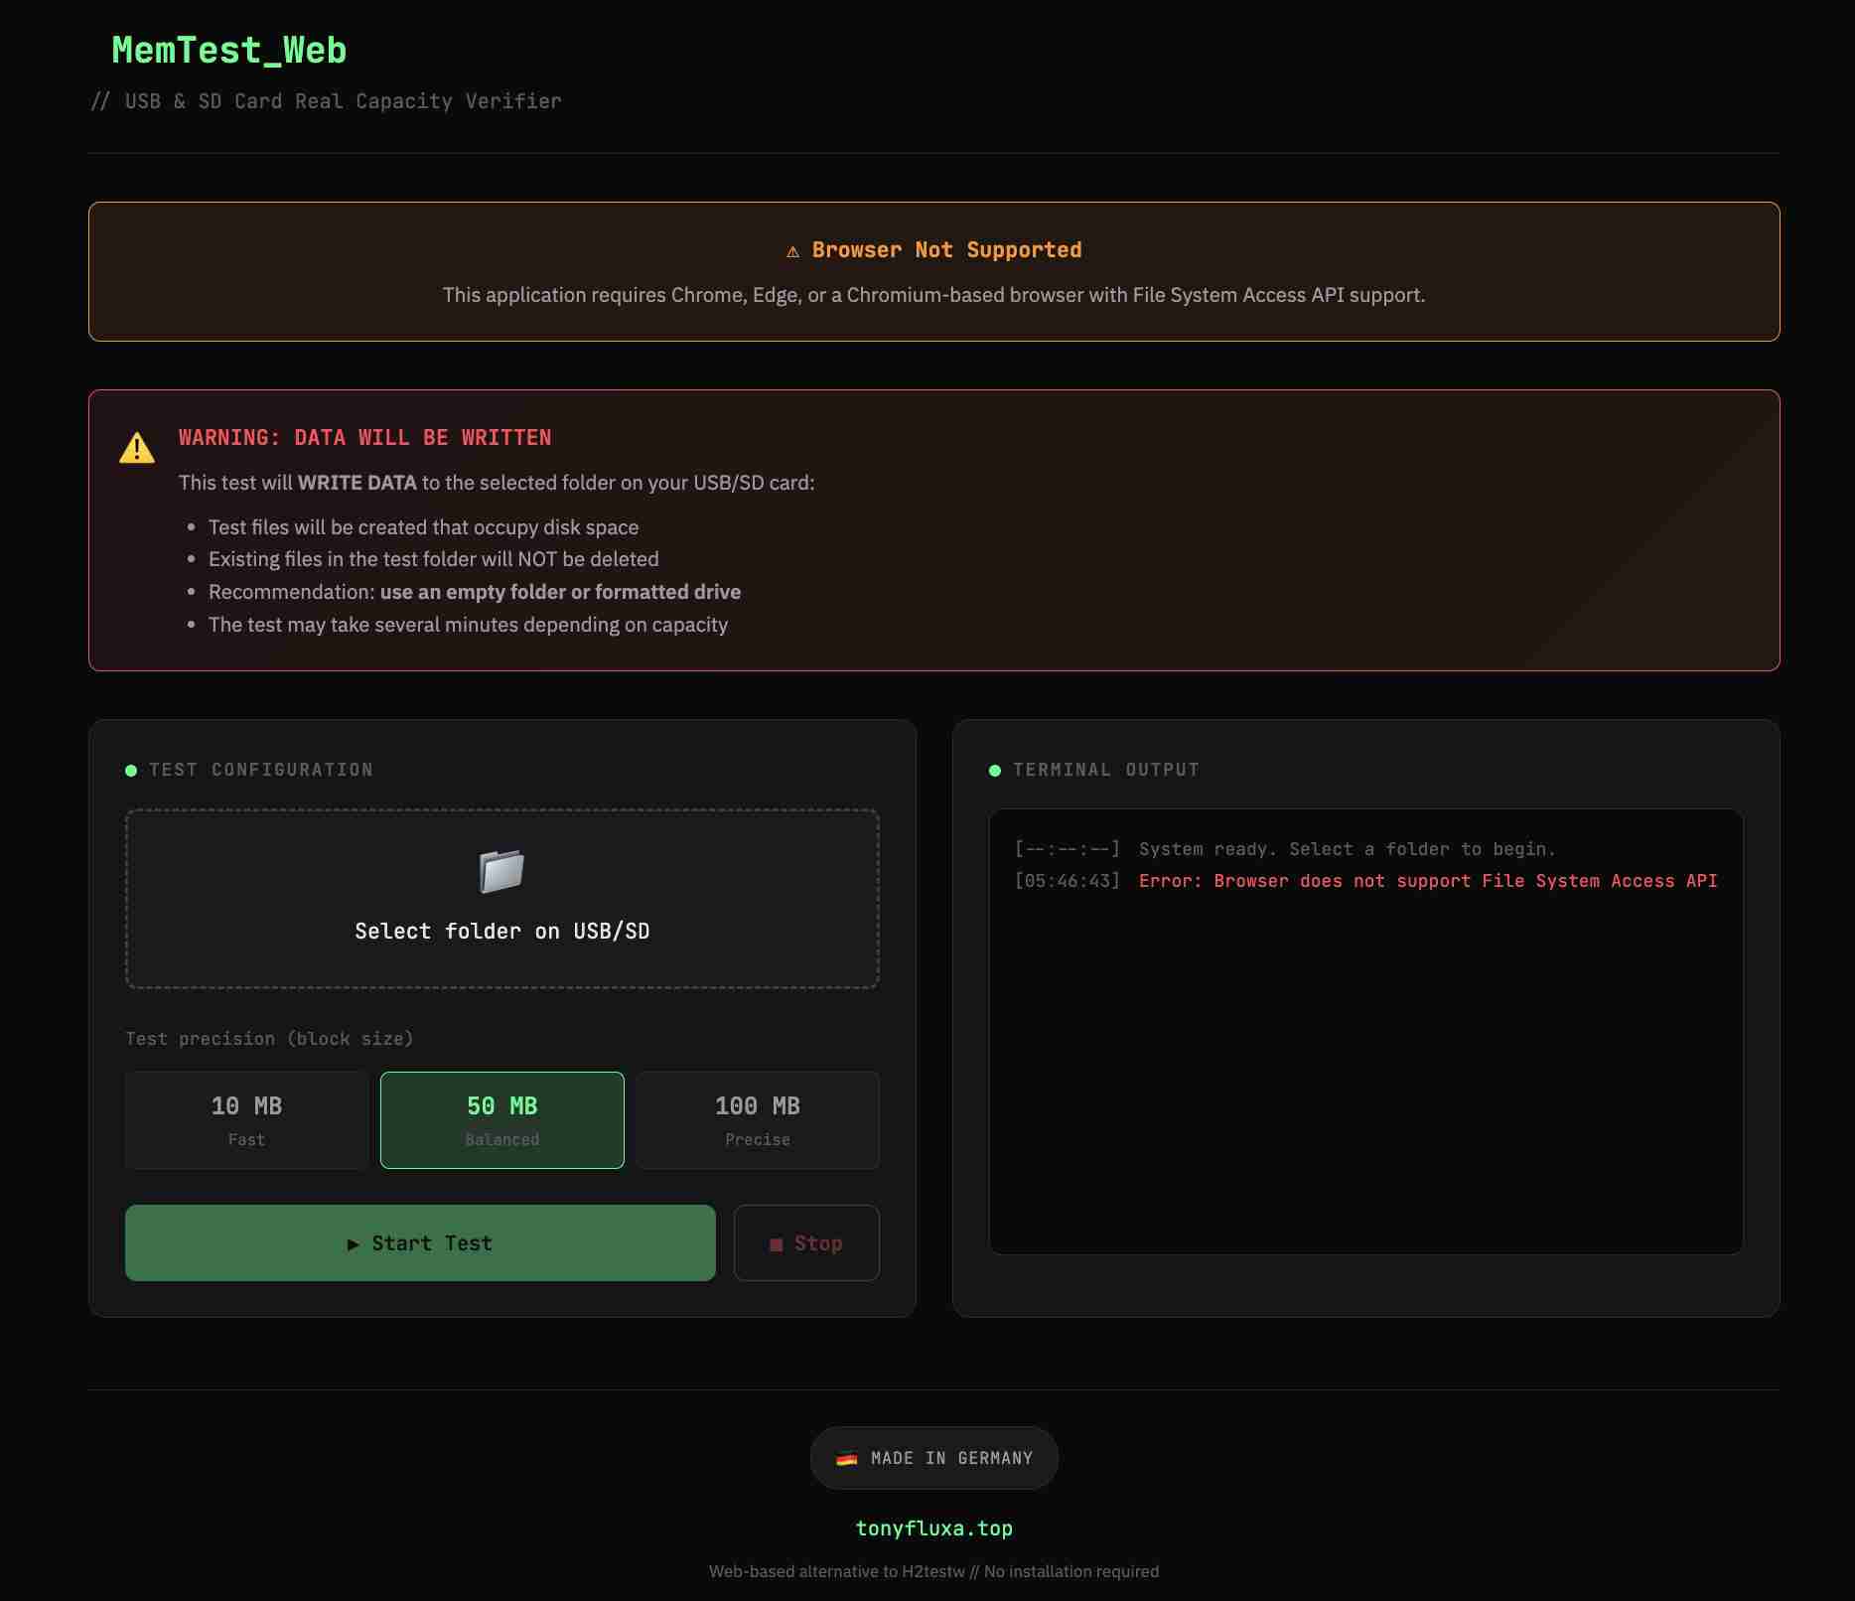Select the 50 MB Balanced block size
1855x1601 pixels.
point(501,1119)
